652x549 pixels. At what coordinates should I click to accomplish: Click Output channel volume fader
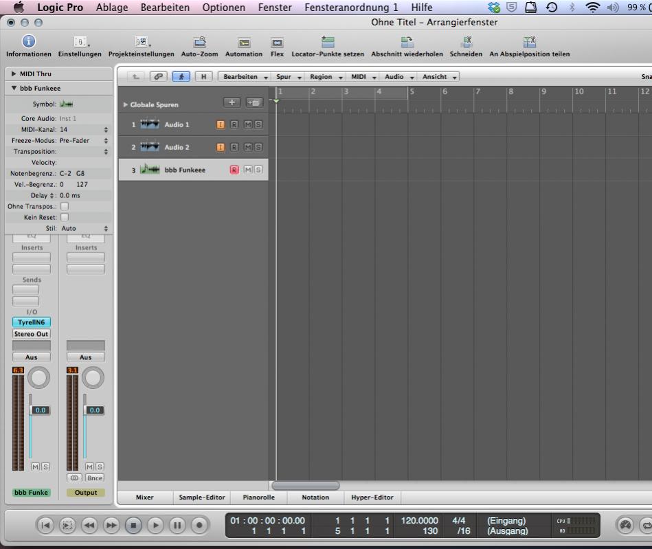tap(94, 410)
